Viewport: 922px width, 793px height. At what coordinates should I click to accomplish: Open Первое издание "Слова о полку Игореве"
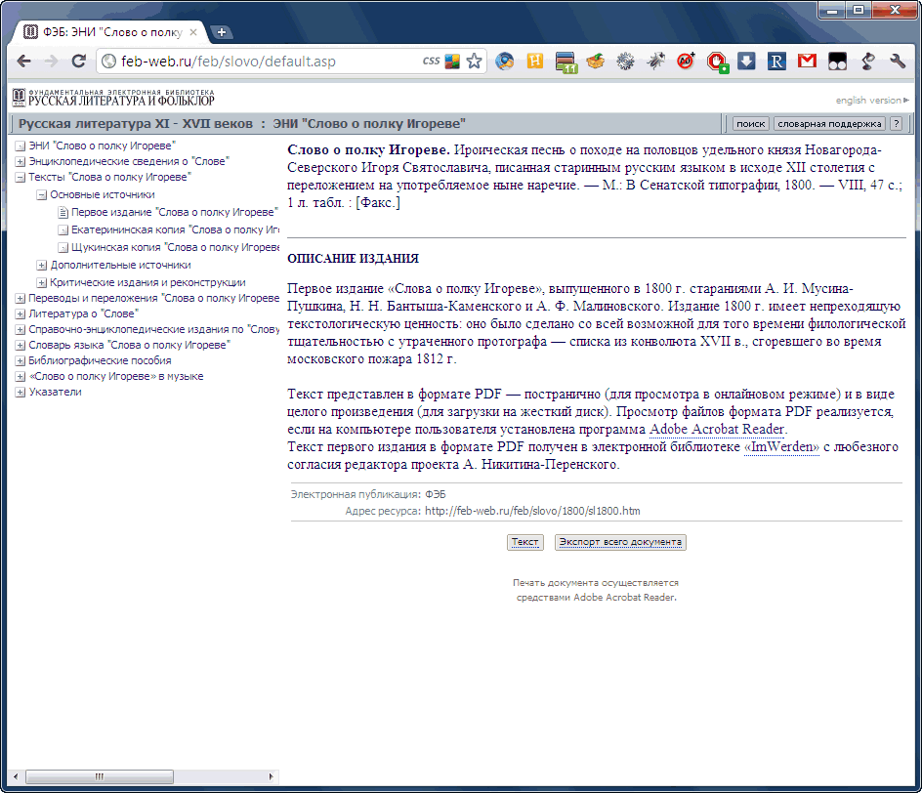174,212
